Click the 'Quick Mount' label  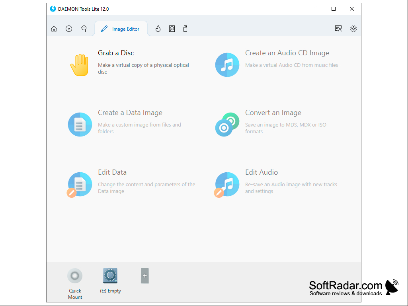(x=75, y=294)
